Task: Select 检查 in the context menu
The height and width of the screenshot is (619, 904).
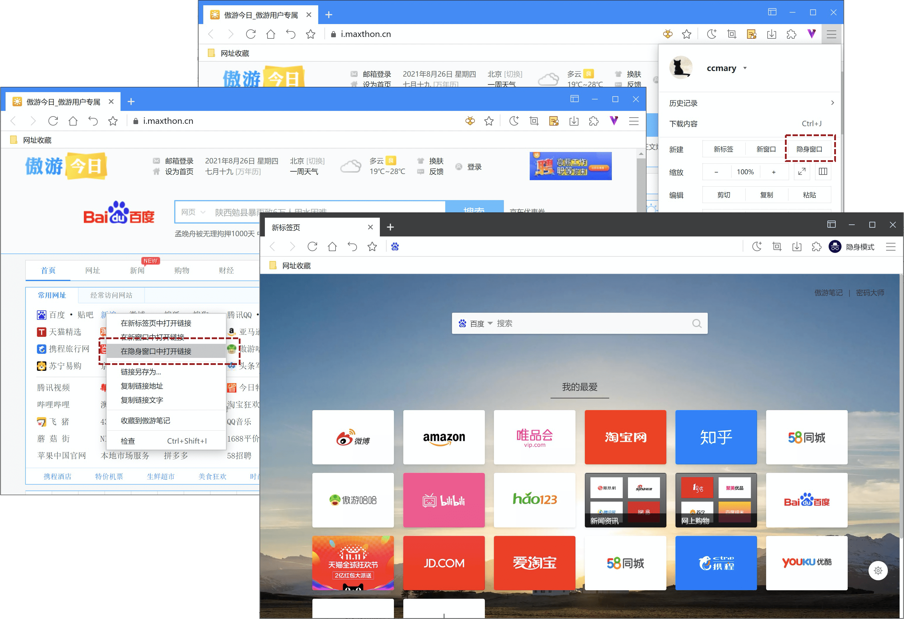Action: click(166, 441)
